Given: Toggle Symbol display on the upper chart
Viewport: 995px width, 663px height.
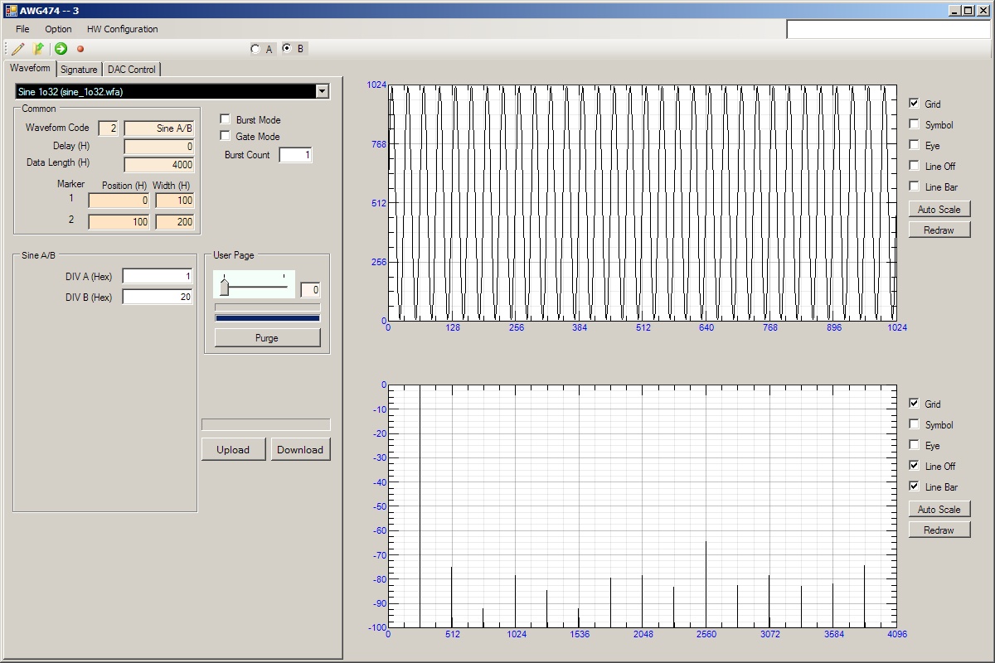Looking at the screenshot, I should 915,124.
